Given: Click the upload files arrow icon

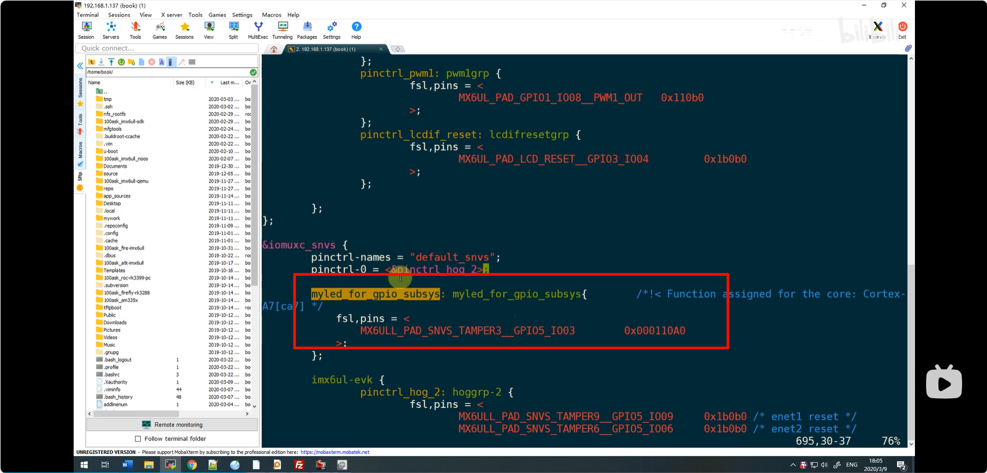Looking at the screenshot, I should (x=111, y=62).
